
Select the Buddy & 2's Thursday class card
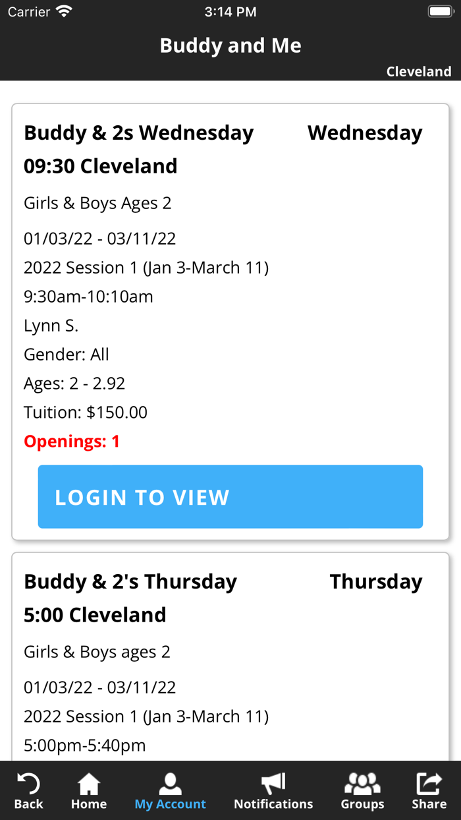pos(230,653)
